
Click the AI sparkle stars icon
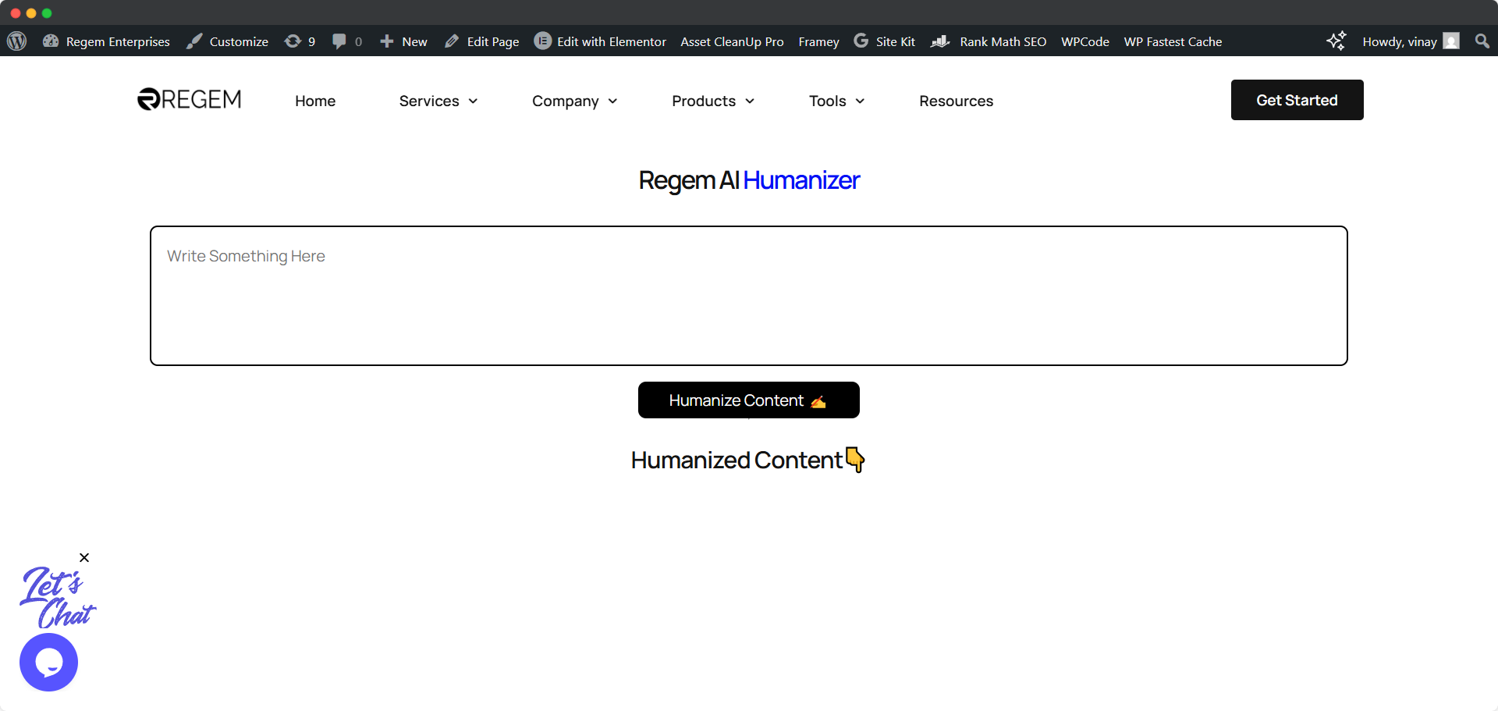[1336, 41]
